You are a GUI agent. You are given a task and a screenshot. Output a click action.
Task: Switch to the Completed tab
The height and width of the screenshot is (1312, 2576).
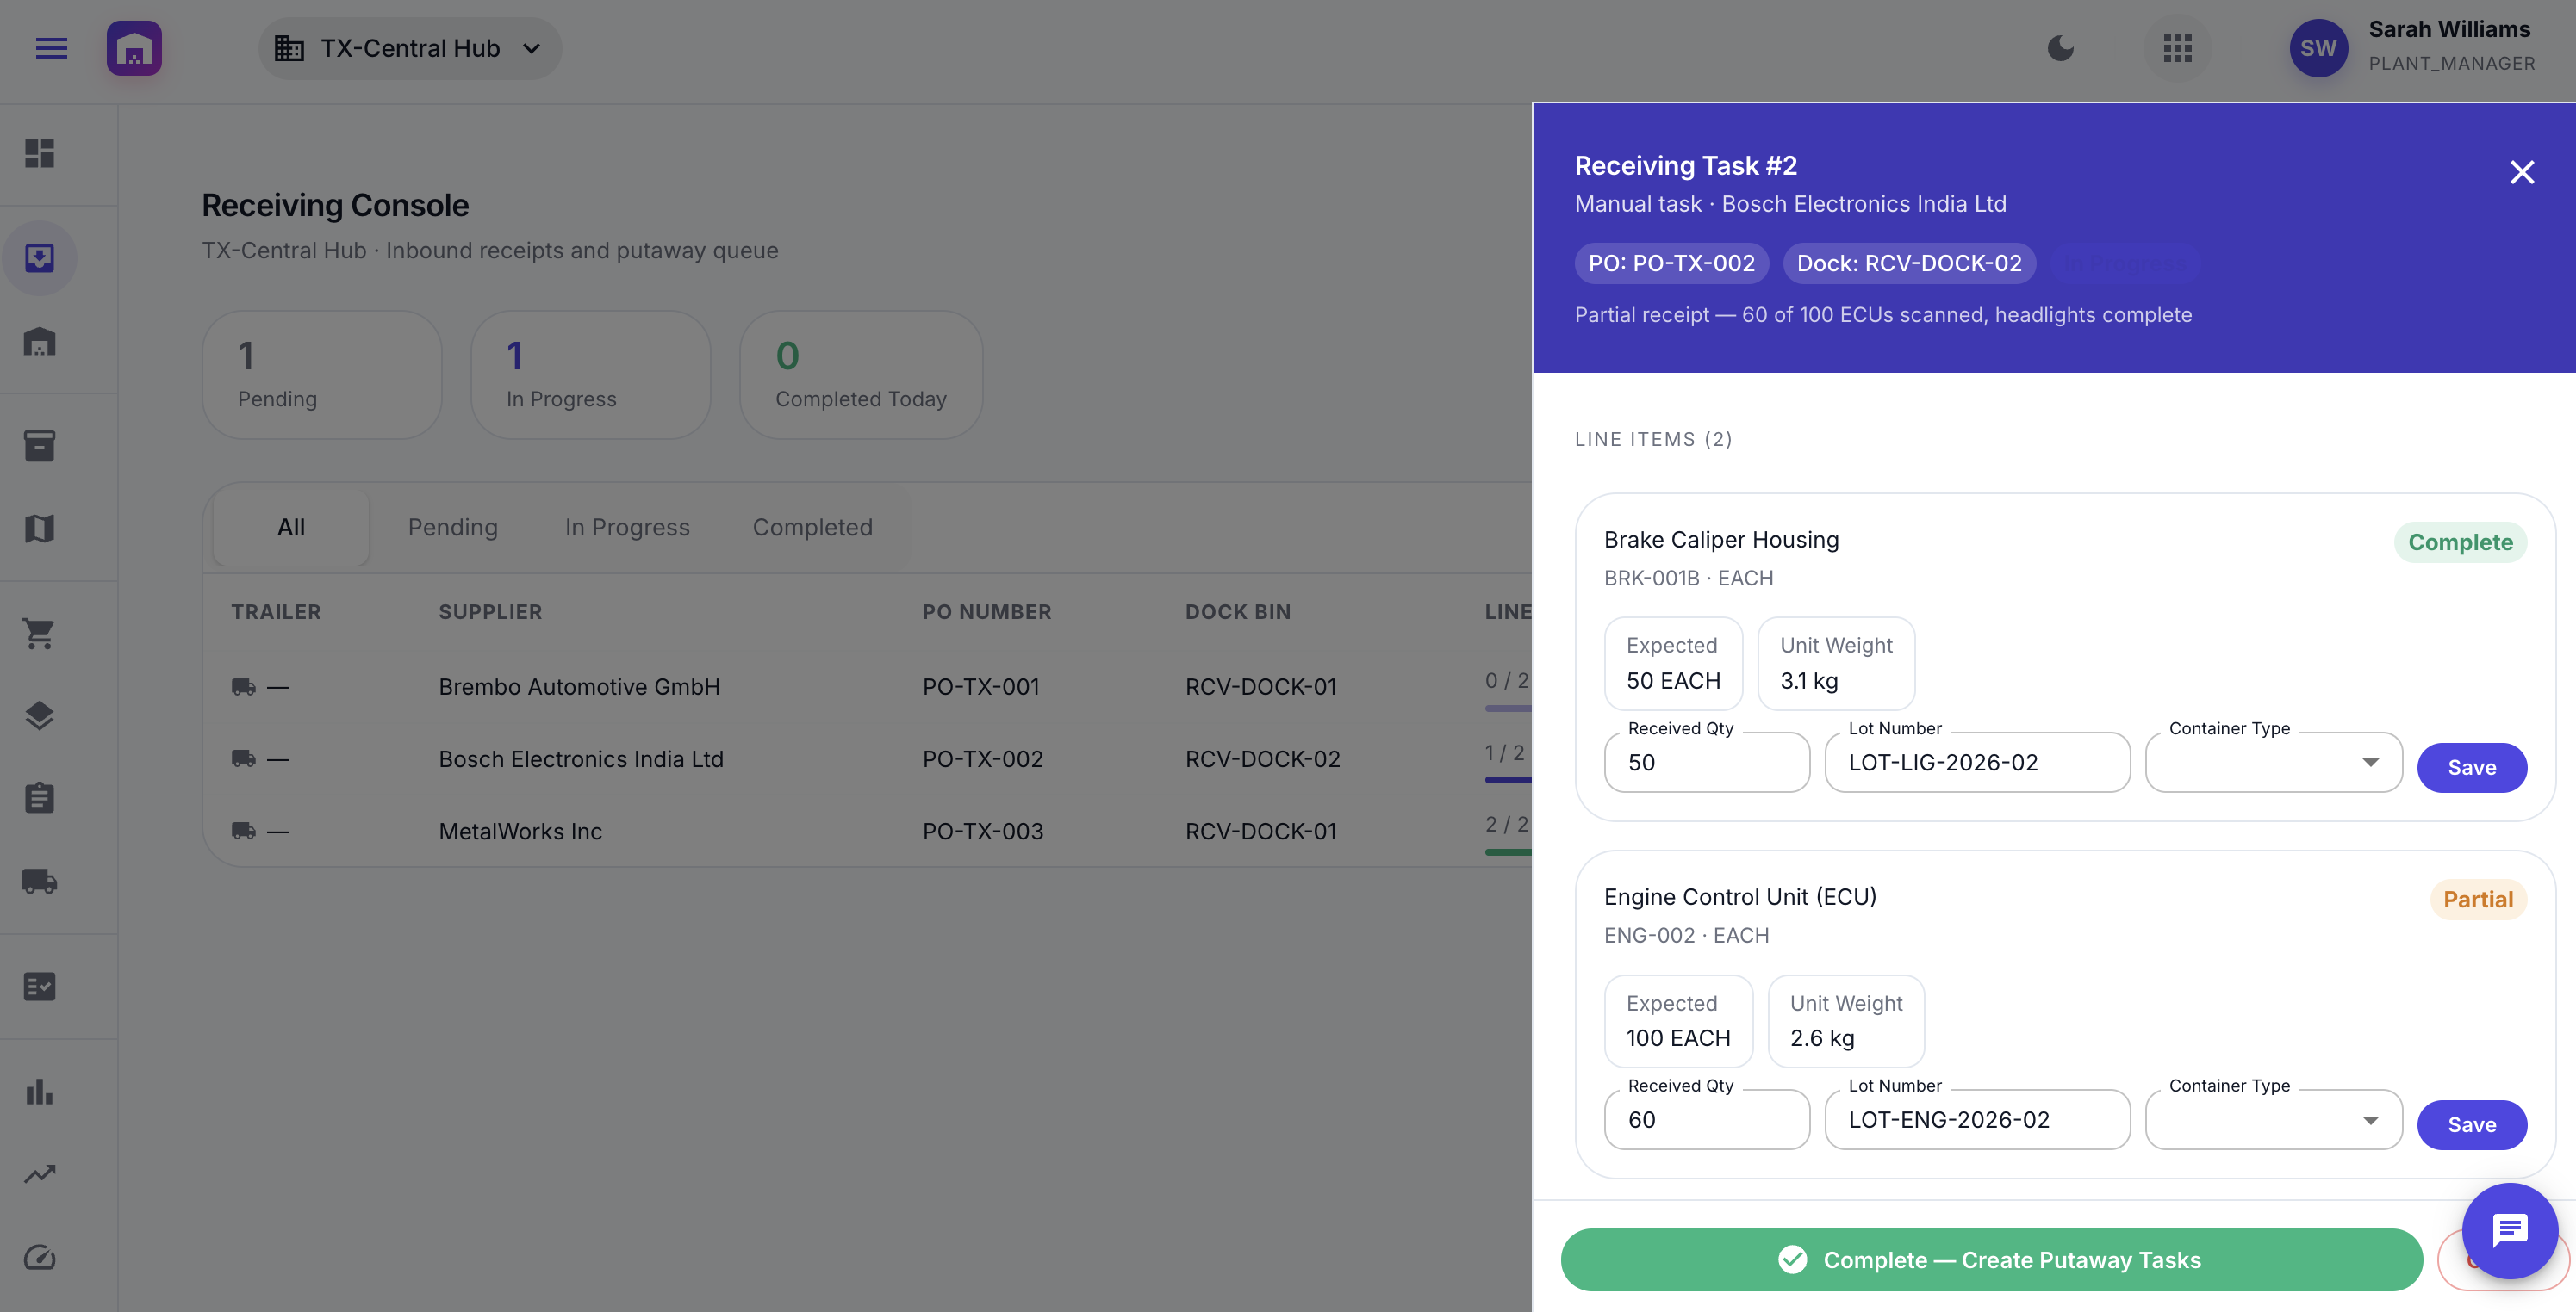click(x=812, y=528)
